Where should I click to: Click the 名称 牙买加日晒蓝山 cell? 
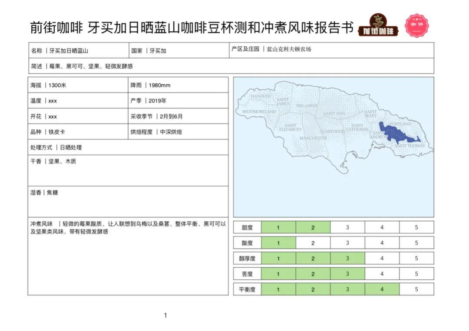click(79, 50)
